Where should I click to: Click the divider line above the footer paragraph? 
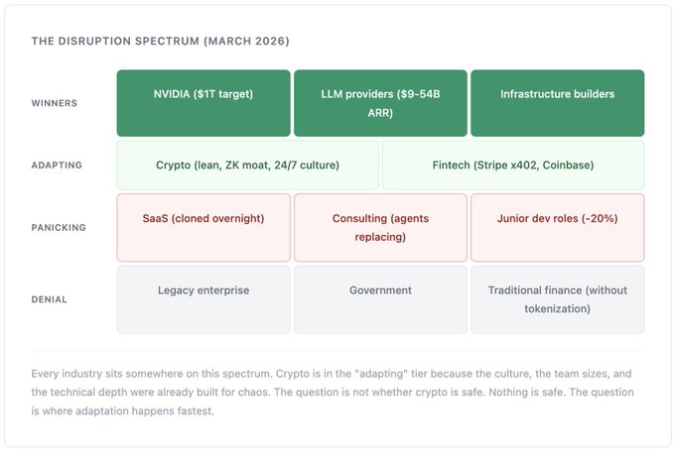pos(337,350)
